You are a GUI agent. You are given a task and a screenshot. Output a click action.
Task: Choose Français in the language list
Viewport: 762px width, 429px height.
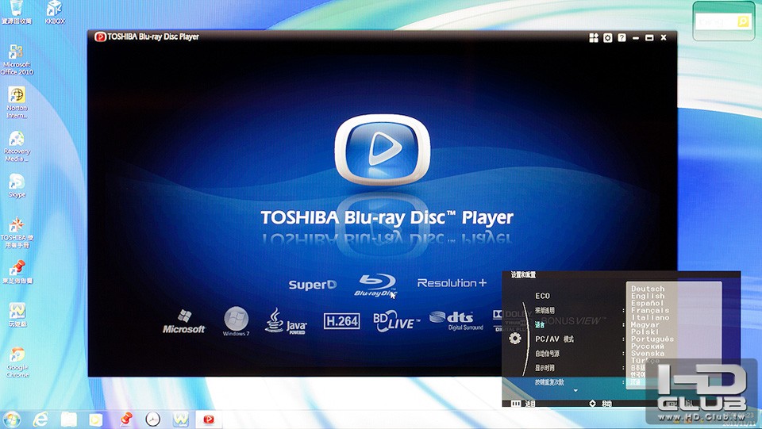click(x=650, y=310)
